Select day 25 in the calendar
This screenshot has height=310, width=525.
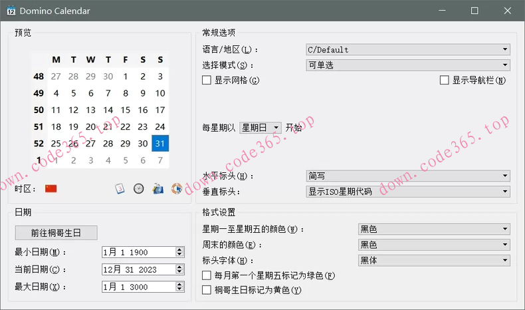click(56, 144)
